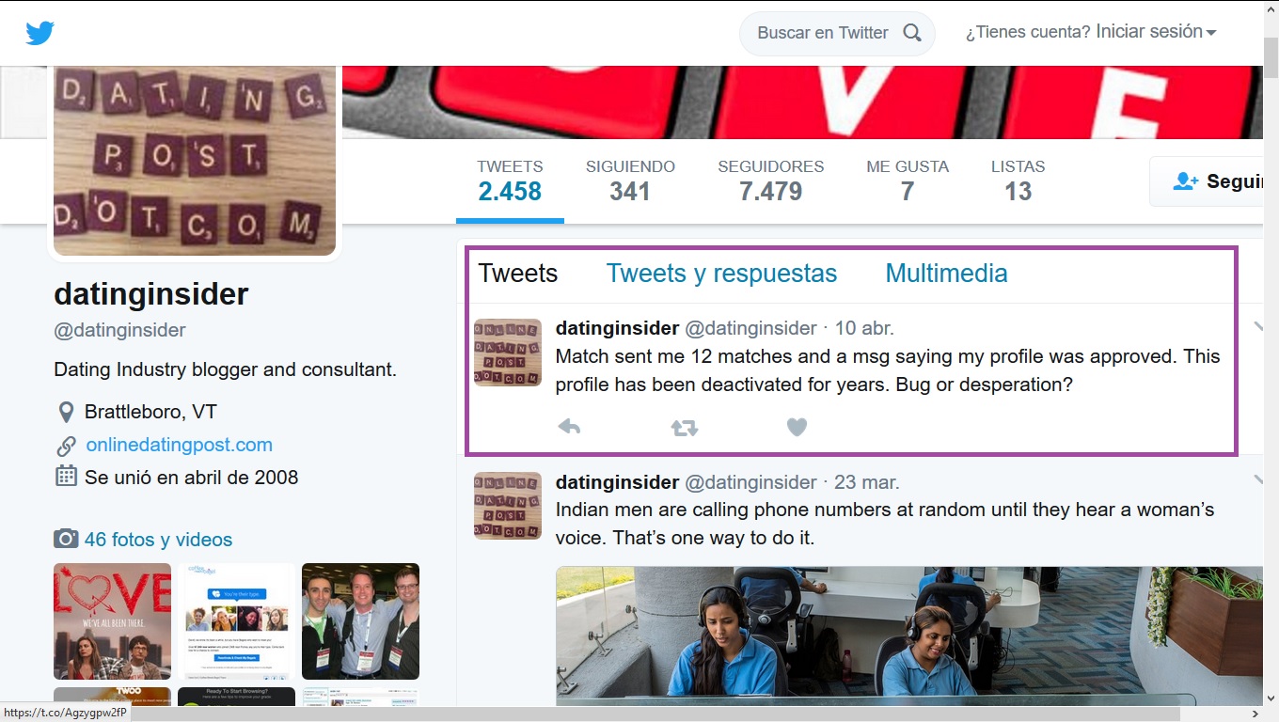Screen dimensions: 1279x722
Task: Expand options on the 10 abr. tweet
Action: (1258, 327)
